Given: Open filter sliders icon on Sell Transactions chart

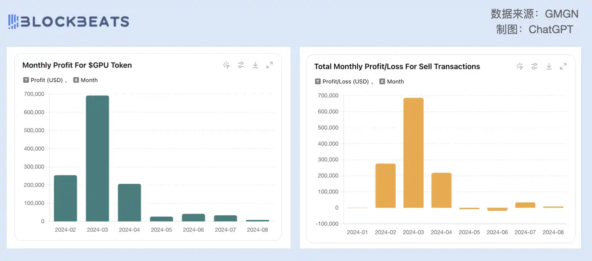Looking at the screenshot, I should point(534,66).
